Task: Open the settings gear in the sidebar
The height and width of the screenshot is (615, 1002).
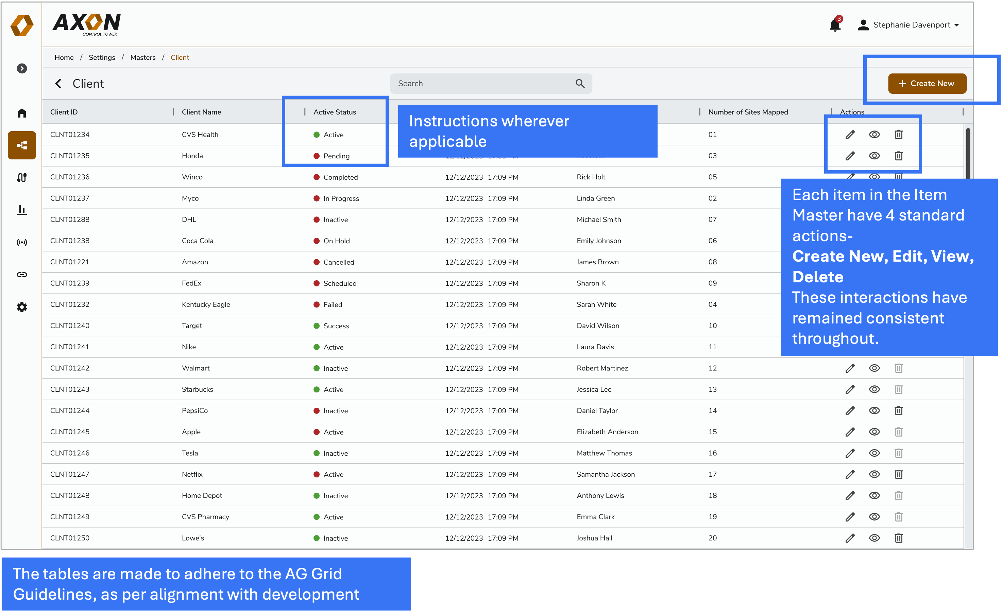Action: (22, 307)
